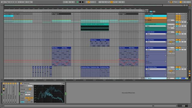Click the Set locator button
The image size is (192, 108).
pos(147,10)
